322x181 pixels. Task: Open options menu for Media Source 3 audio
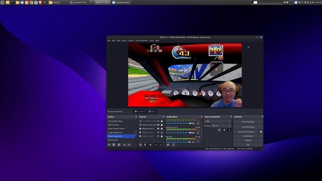(x=198, y=133)
